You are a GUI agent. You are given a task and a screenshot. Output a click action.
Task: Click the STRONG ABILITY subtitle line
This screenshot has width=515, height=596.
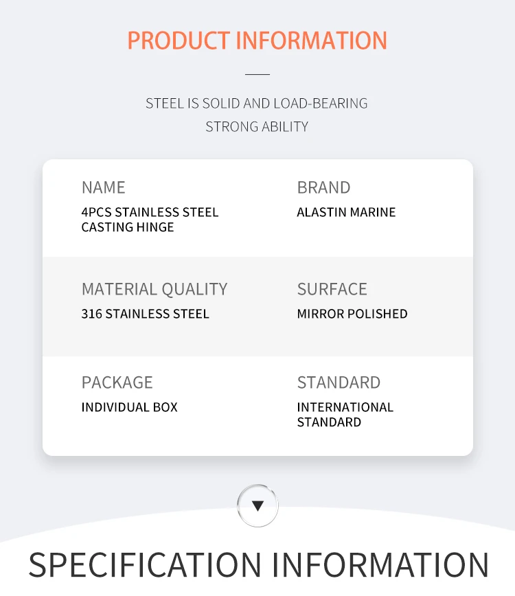pyautogui.click(x=257, y=126)
